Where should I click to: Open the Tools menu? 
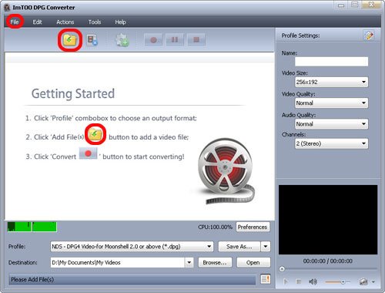coord(95,22)
